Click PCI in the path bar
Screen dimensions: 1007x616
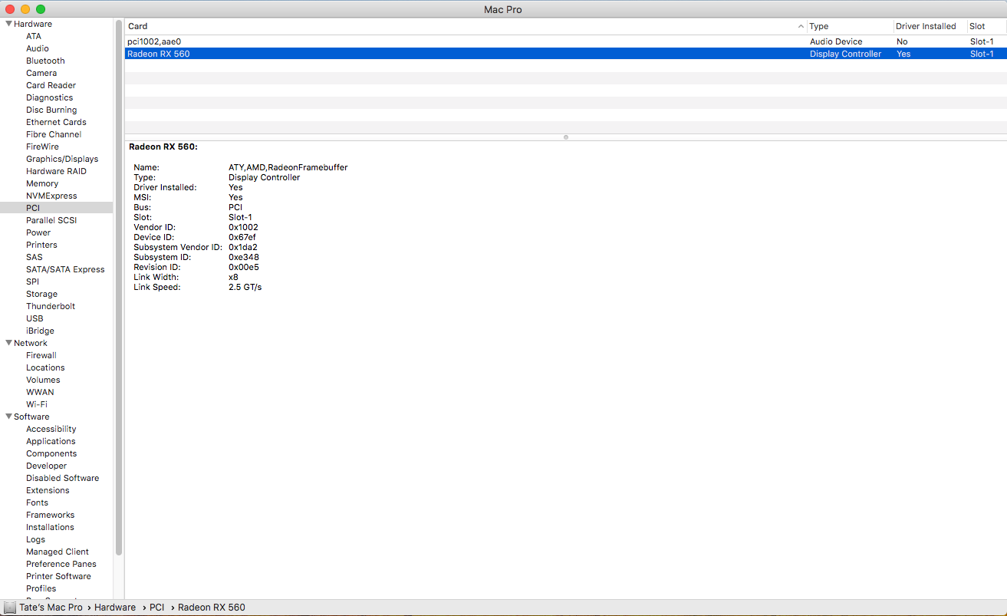point(157,608)
